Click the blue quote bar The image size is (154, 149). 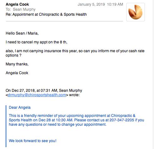[x=6, y=126]
